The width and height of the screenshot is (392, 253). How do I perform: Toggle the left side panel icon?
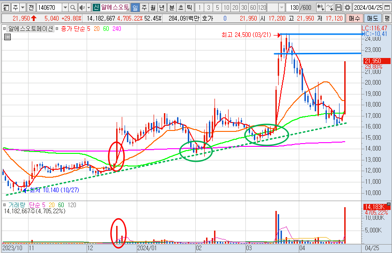point(6,8)
